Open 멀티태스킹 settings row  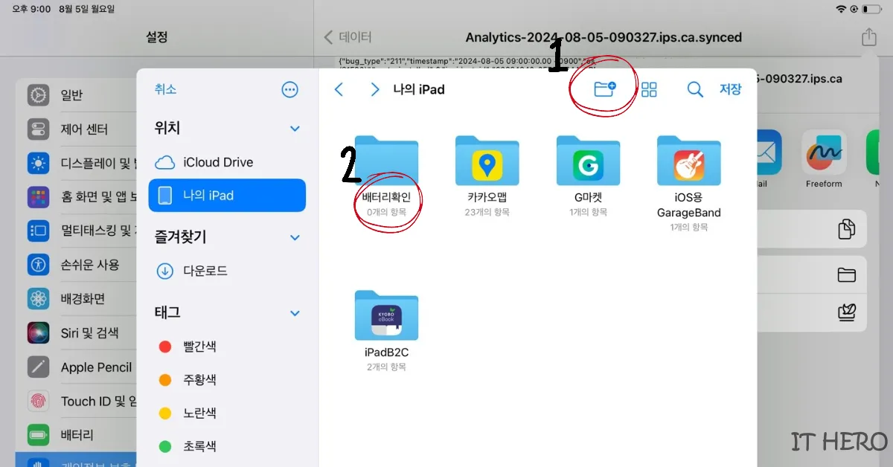pos(74,231)
